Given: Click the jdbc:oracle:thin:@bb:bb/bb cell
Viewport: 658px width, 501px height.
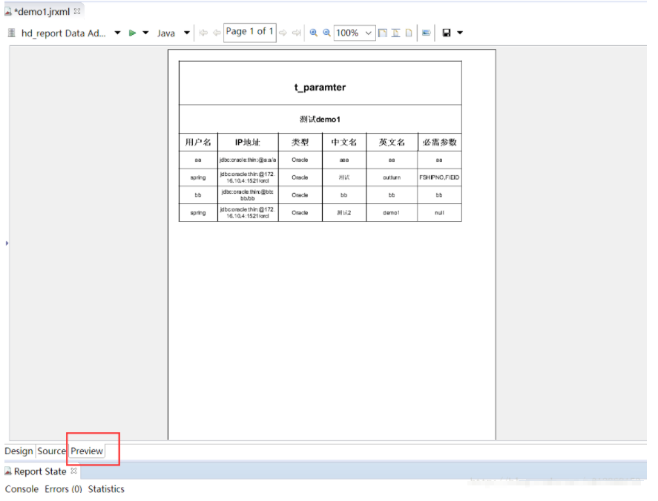Looking at the screenshot, I should (248, 195).
